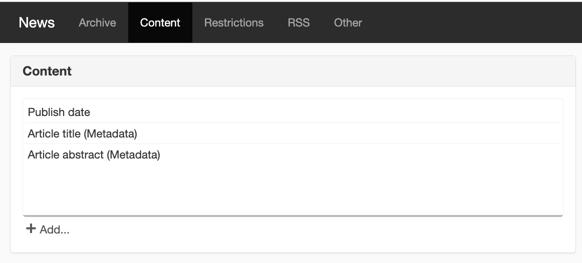Select the Publish date list item
This screenshot has height=263, width=582.
293,112
